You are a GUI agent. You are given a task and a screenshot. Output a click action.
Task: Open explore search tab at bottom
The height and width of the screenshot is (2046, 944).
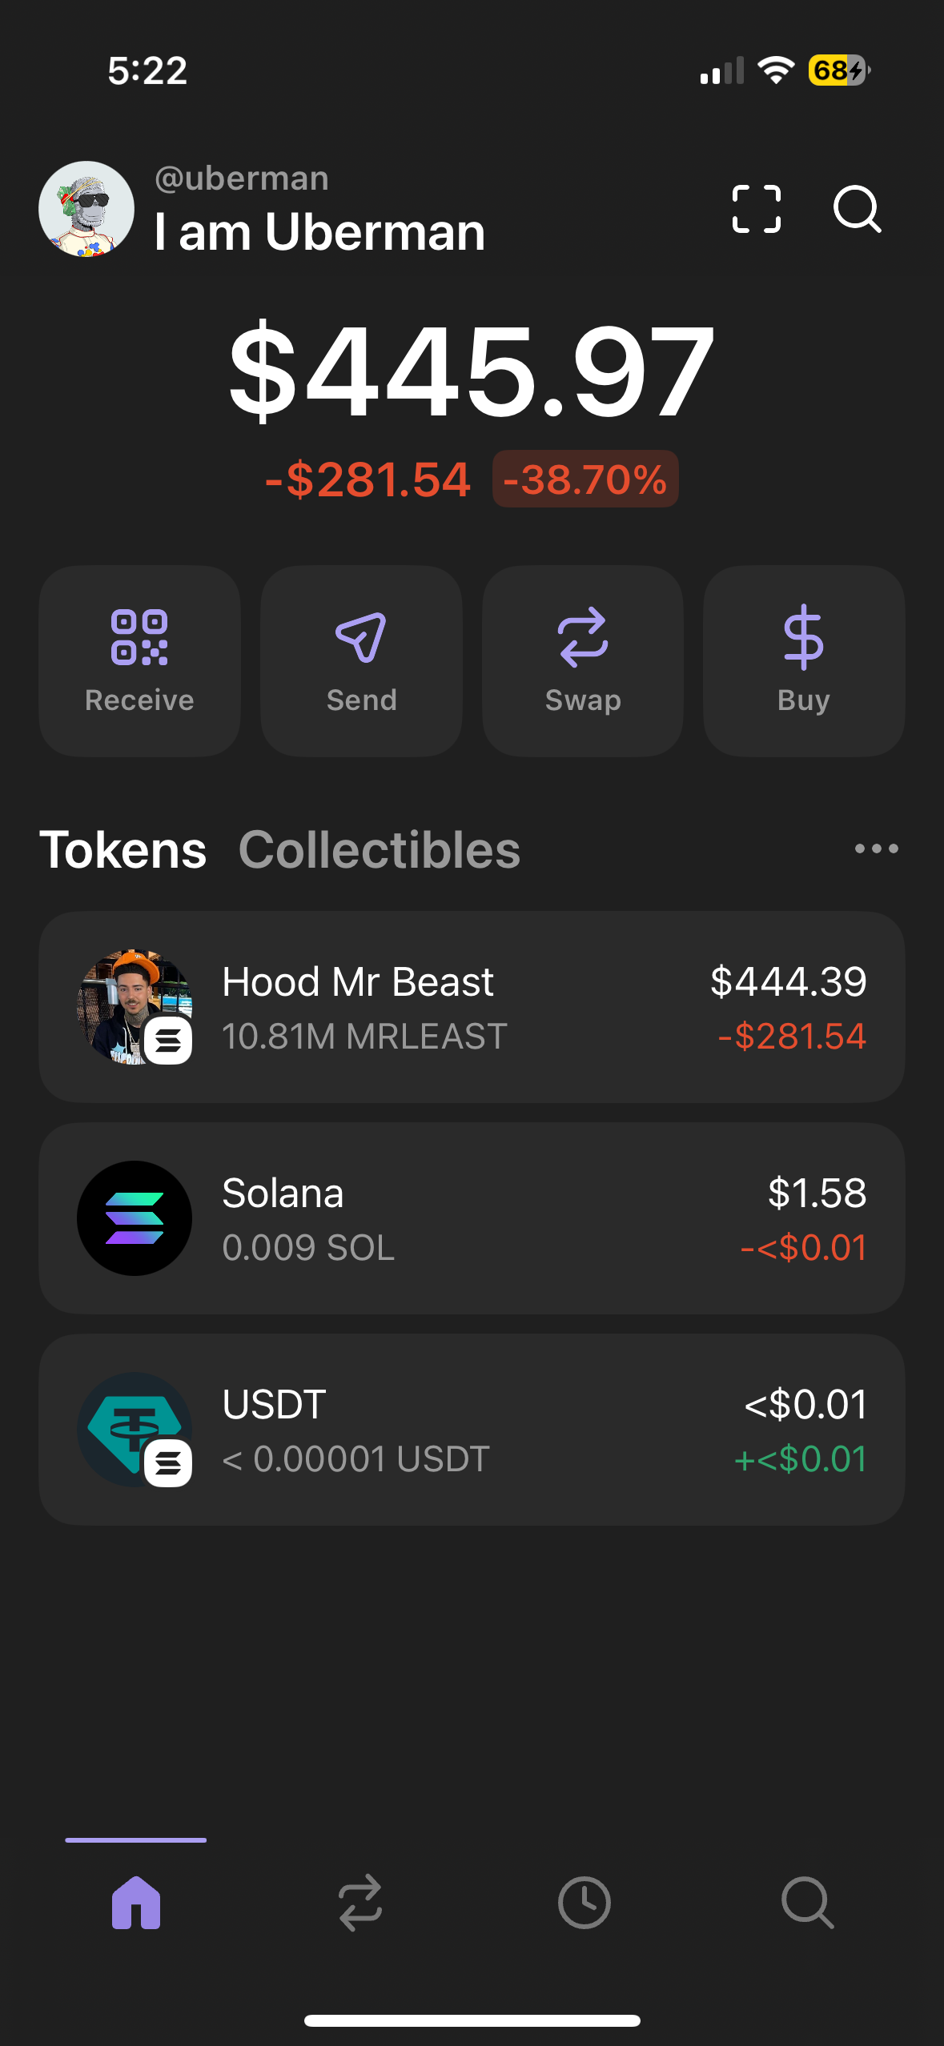[807, 1902]
